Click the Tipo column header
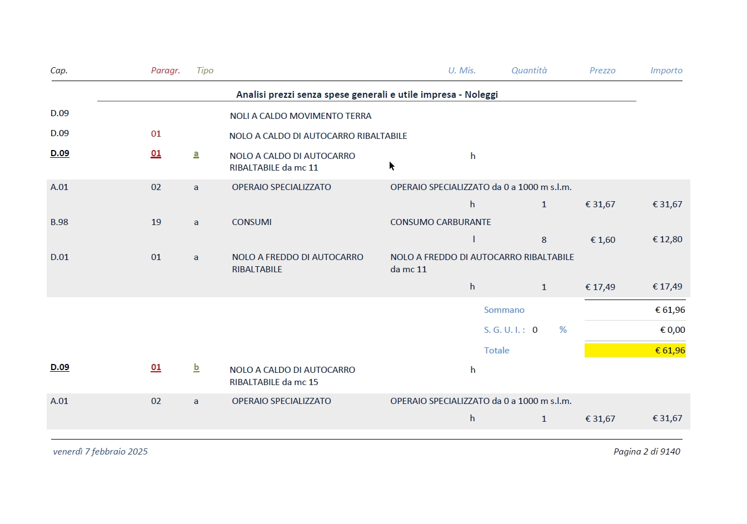 click(x=205, y=71)
